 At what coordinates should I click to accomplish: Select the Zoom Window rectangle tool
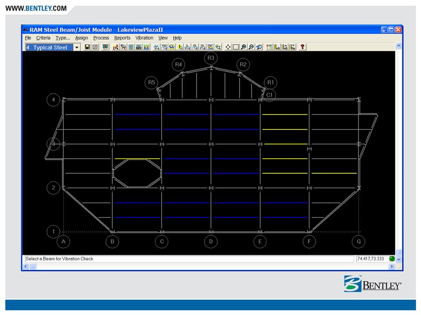(236, 47)
